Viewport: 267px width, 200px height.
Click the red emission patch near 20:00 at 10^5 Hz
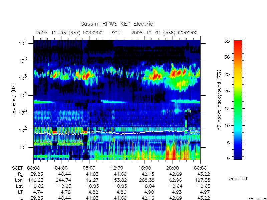(178, 73)
